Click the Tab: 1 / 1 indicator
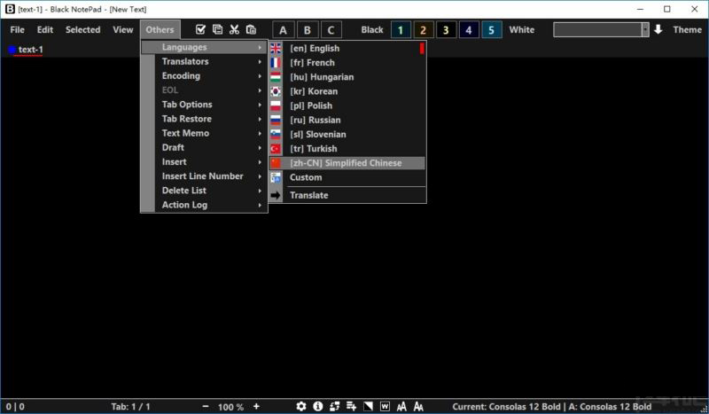709x414 pixels. [130, 407]
